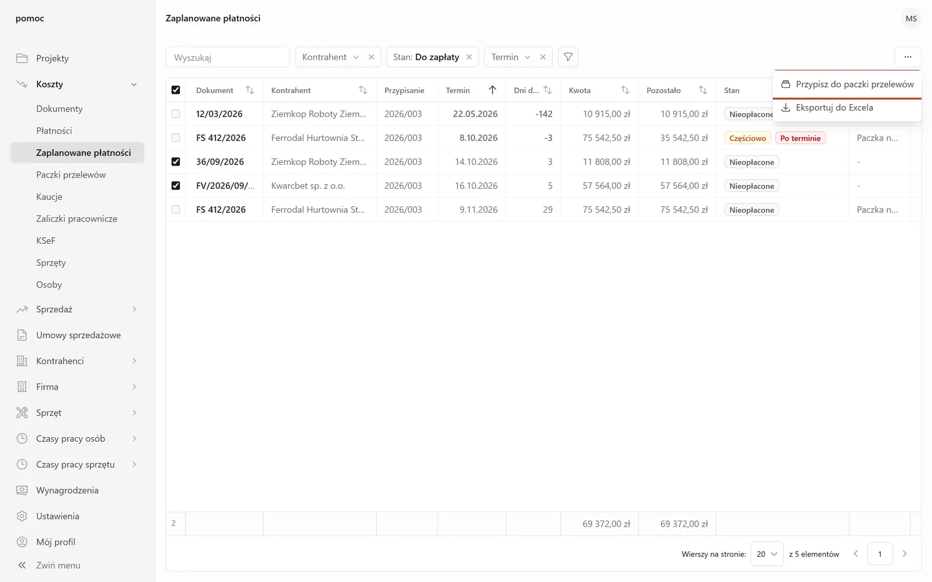Expand the Firma sidebar section
Image resolution: width=932 pixels, height=582 pixels.
point(77,387)
